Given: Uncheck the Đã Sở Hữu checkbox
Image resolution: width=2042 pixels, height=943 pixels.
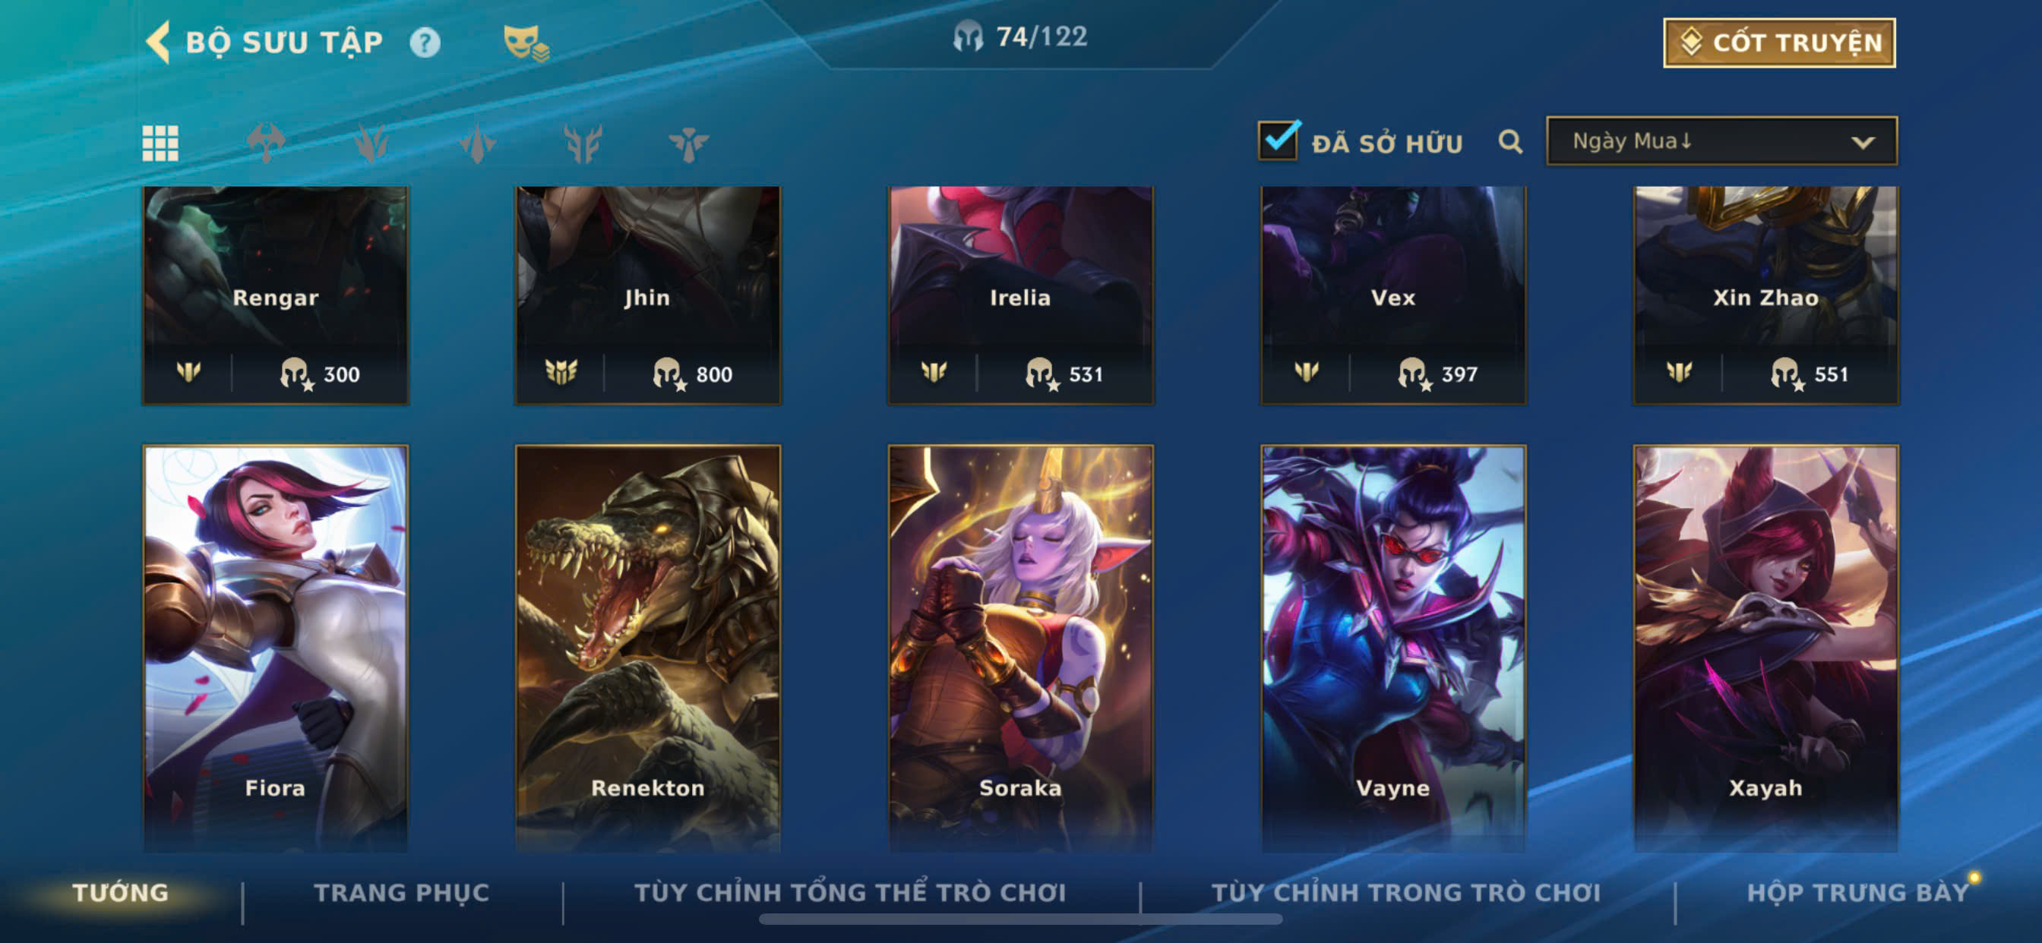Looking at the screenshot, I should [1278, 140].
